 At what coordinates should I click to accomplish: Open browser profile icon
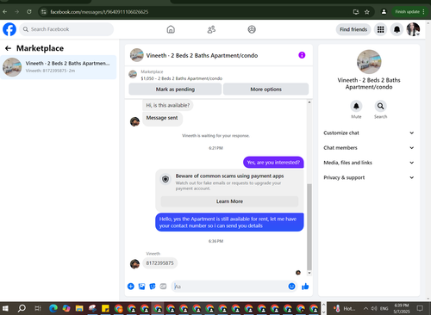384,12
